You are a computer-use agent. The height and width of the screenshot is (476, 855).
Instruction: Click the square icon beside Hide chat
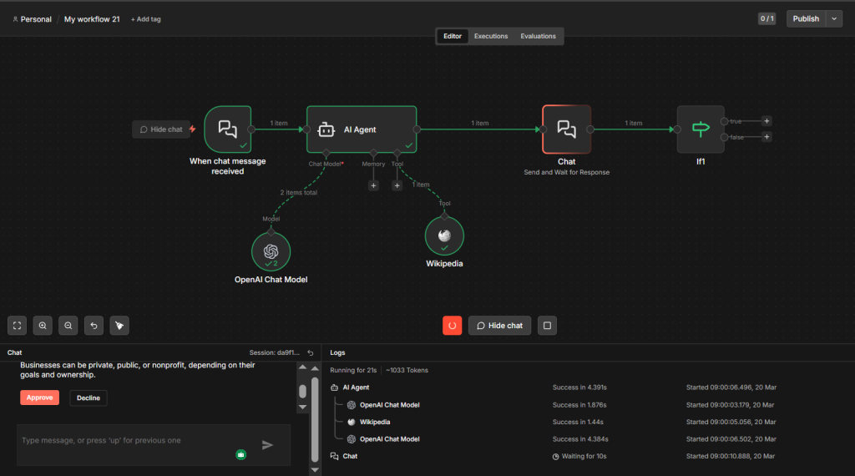pos(547,326)
